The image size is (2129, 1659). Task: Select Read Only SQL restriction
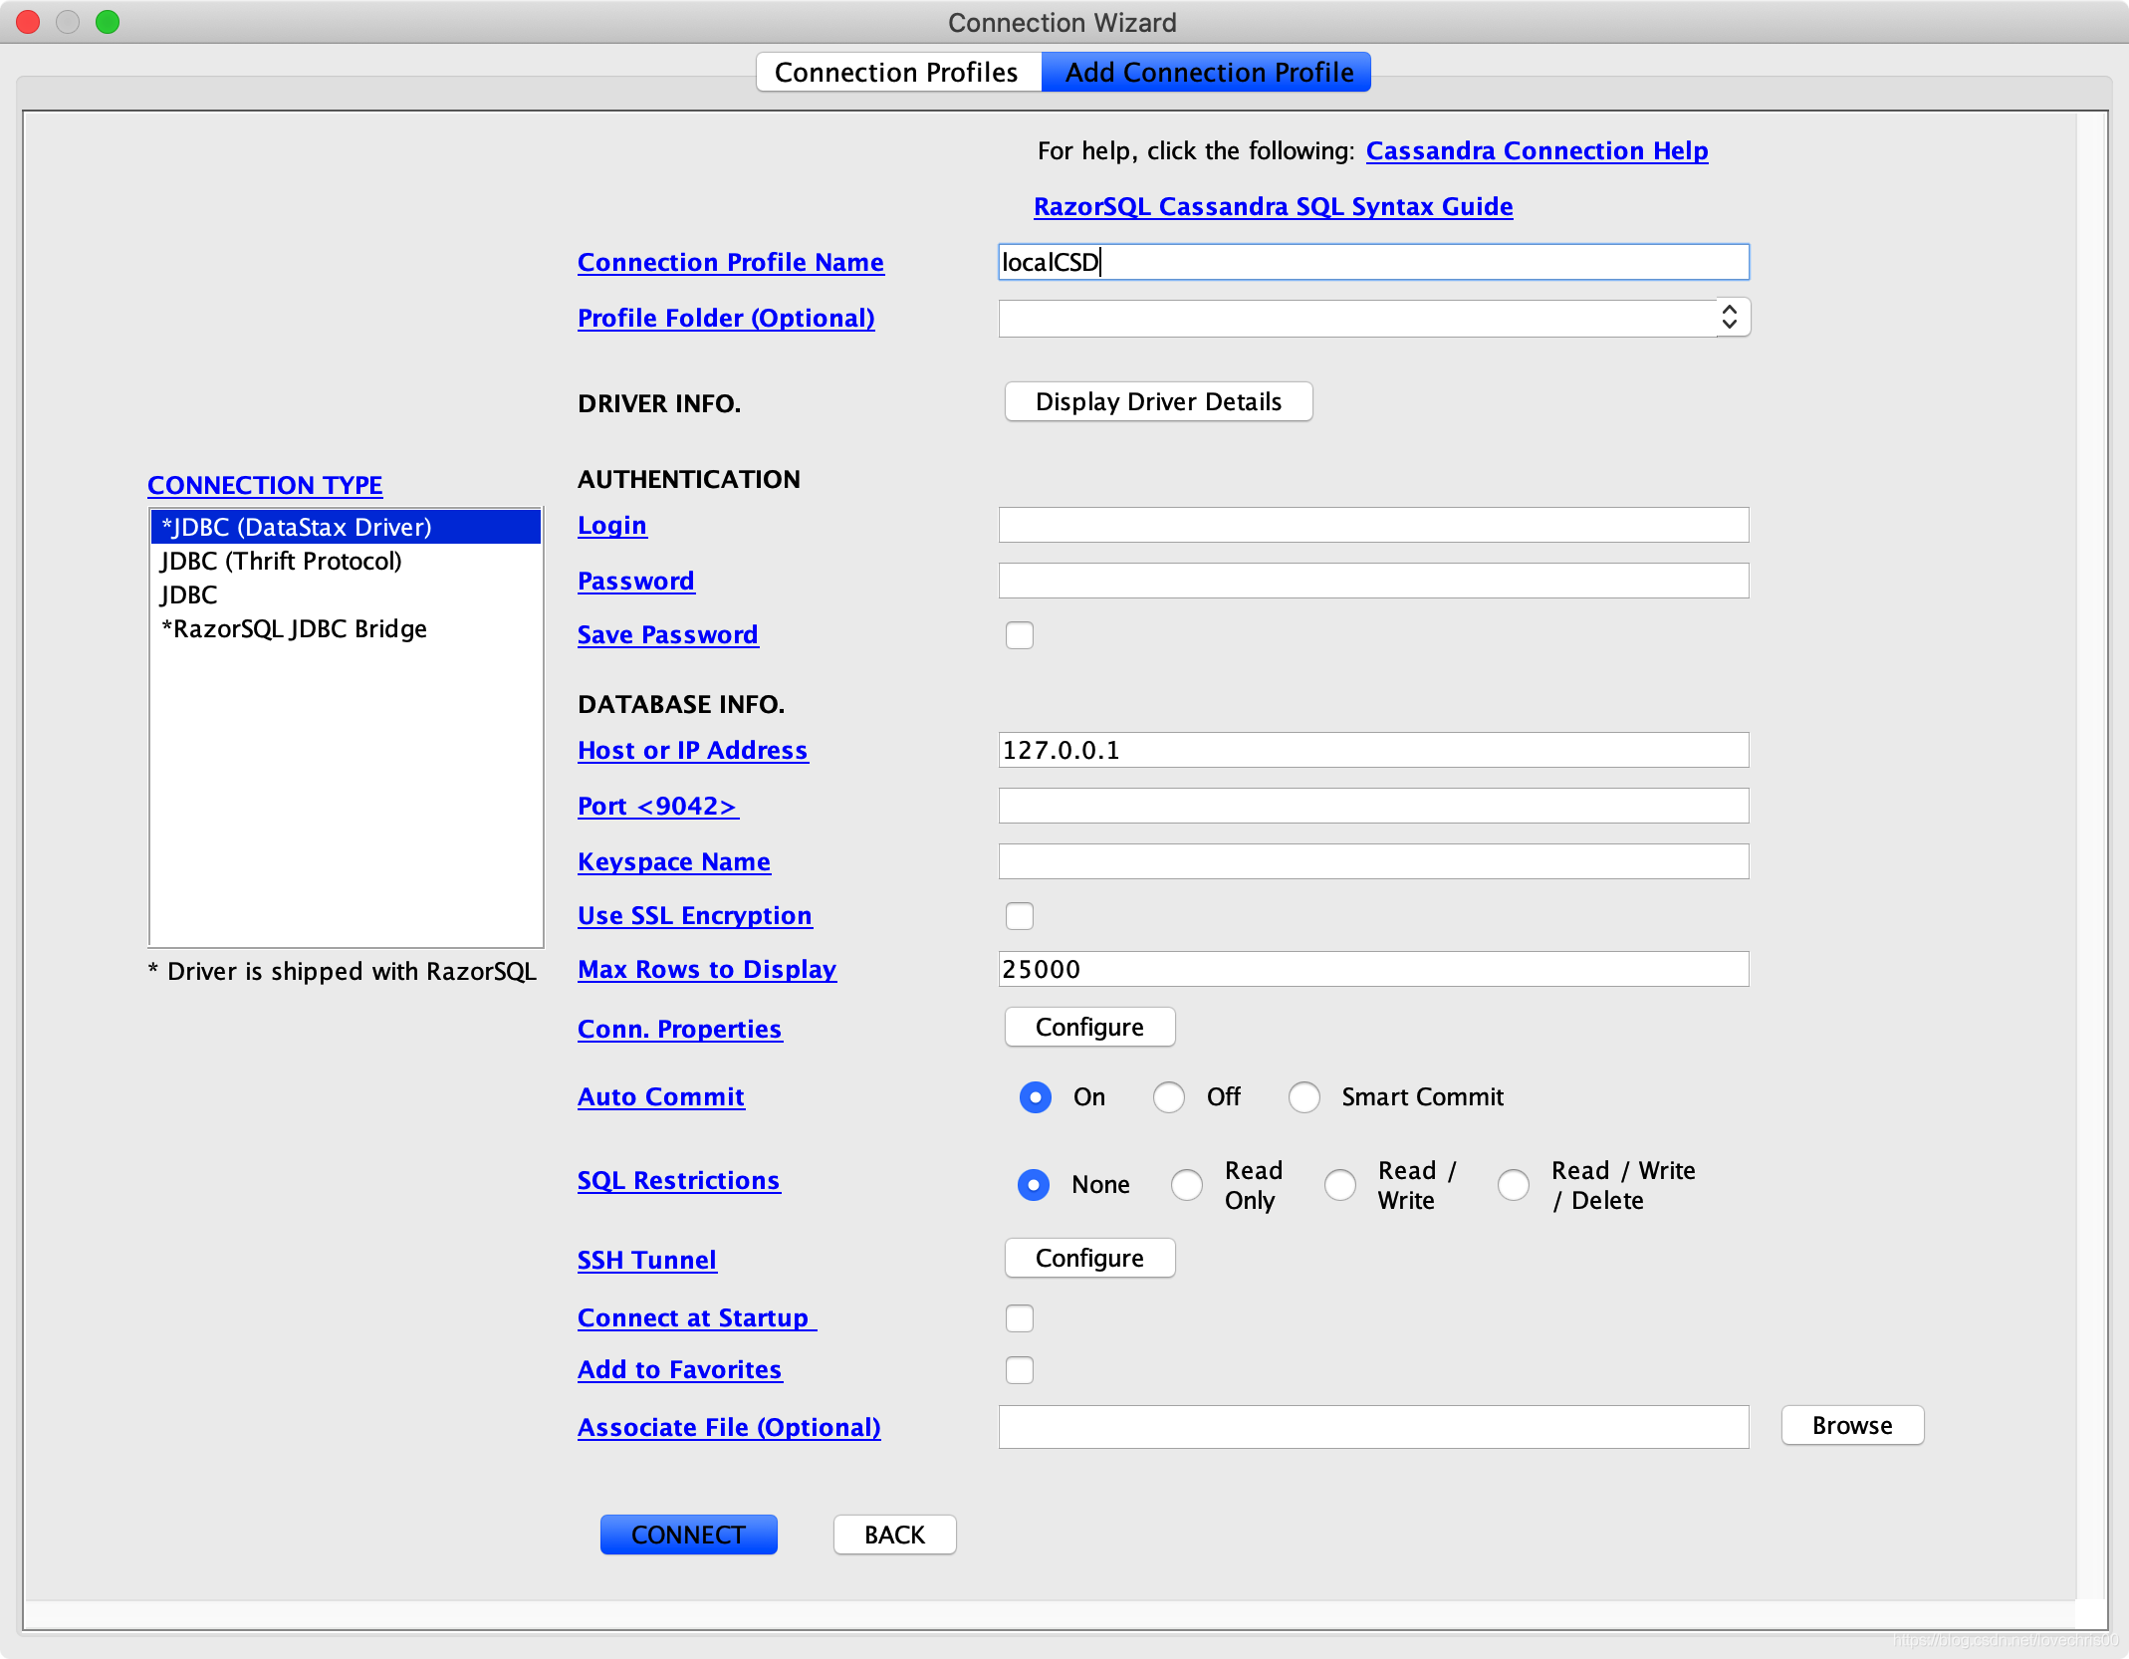pyautogui.click(x=1187, y=1185)
